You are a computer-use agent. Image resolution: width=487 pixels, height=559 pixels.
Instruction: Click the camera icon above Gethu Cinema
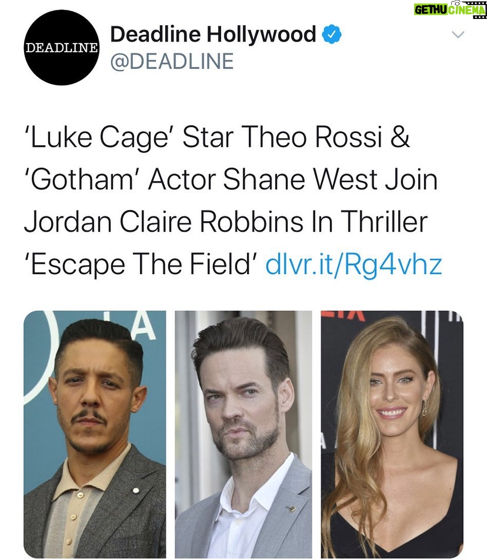pyautogui.click(x=455, y=3)
